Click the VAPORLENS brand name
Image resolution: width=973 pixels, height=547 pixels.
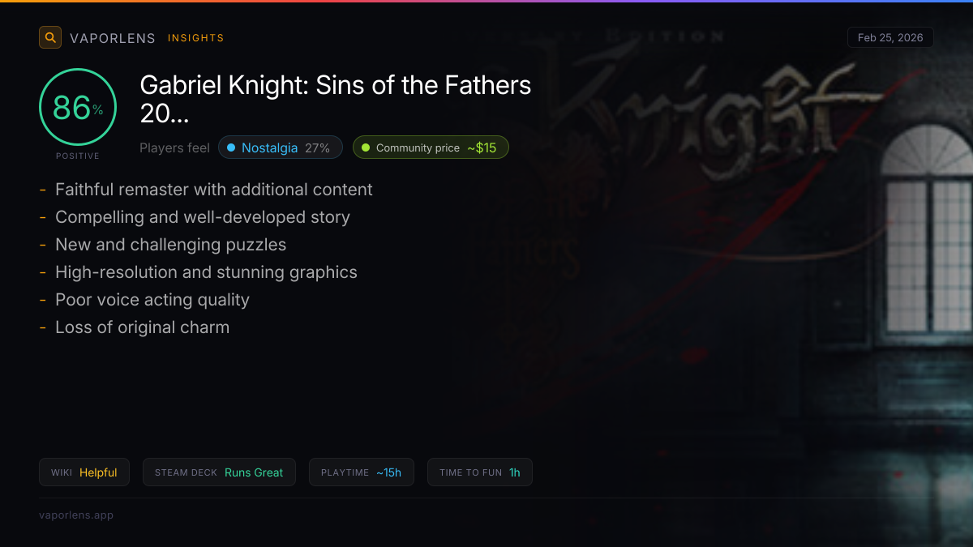(x=112, y=38)
